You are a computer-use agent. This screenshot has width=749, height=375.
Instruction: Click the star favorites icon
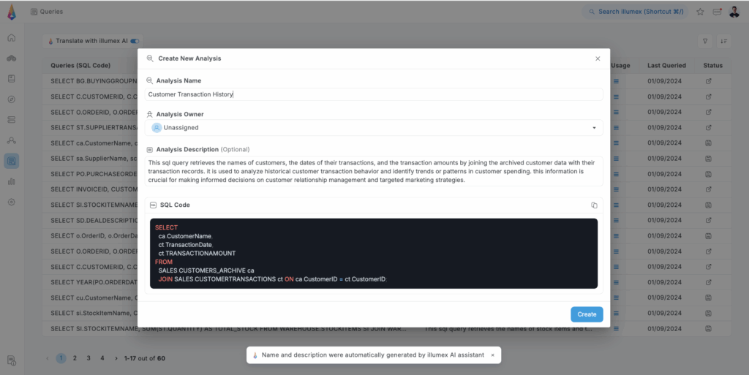click(x=700, y=12)
